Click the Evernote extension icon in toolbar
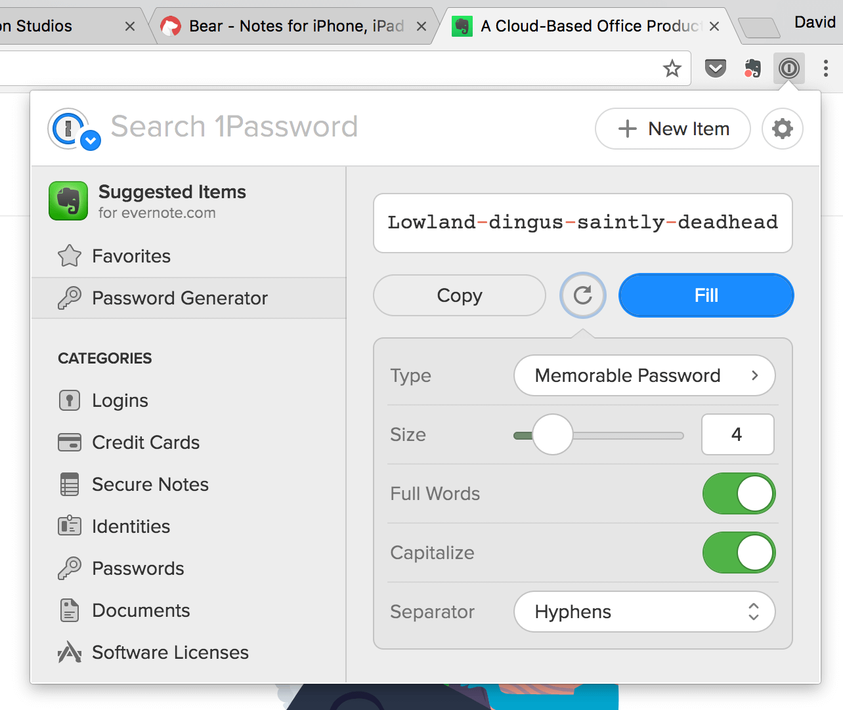Viewport: 843px width, 710px height. [x=752, y=68]
